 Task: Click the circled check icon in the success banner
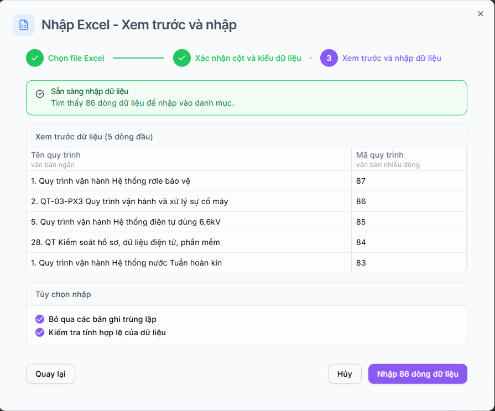40,93
